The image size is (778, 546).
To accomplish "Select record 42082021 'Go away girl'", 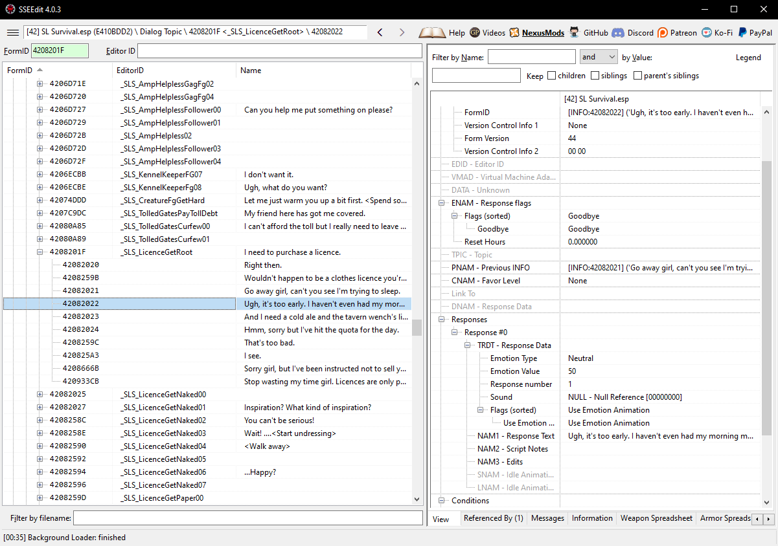I will click(x=207, y=291).
